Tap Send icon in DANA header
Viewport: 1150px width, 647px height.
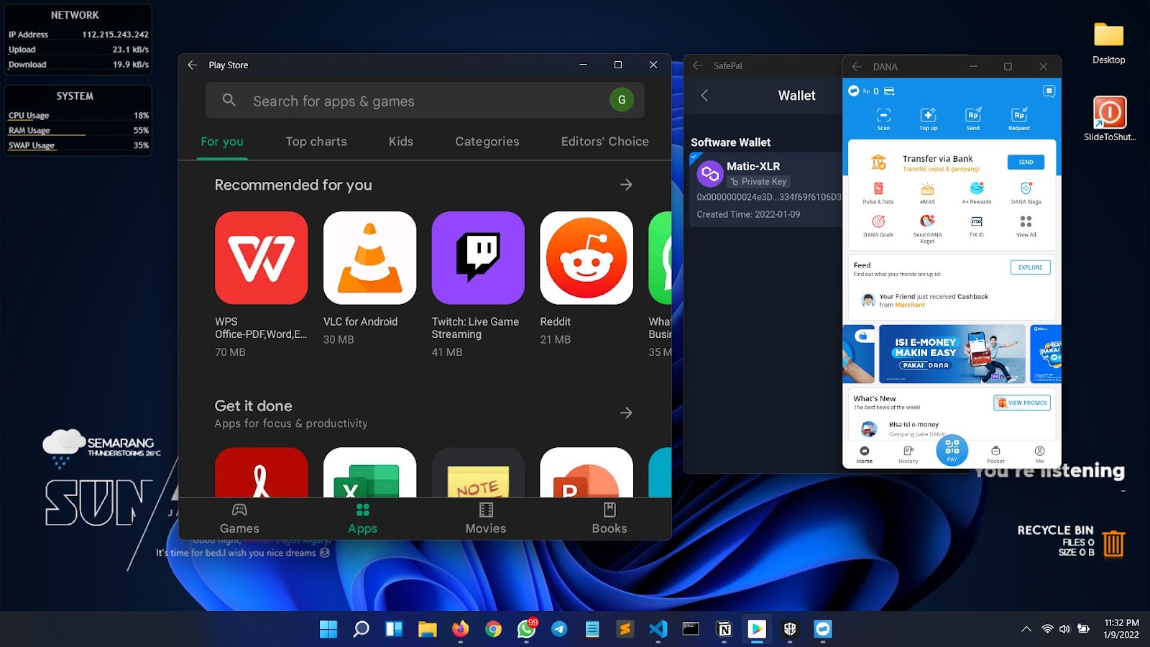972,119
